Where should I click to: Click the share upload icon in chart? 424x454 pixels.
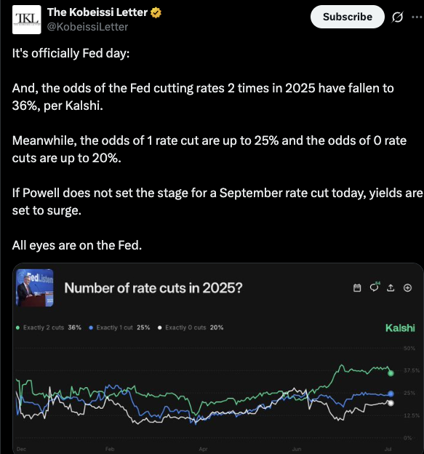tap(391, 288)
